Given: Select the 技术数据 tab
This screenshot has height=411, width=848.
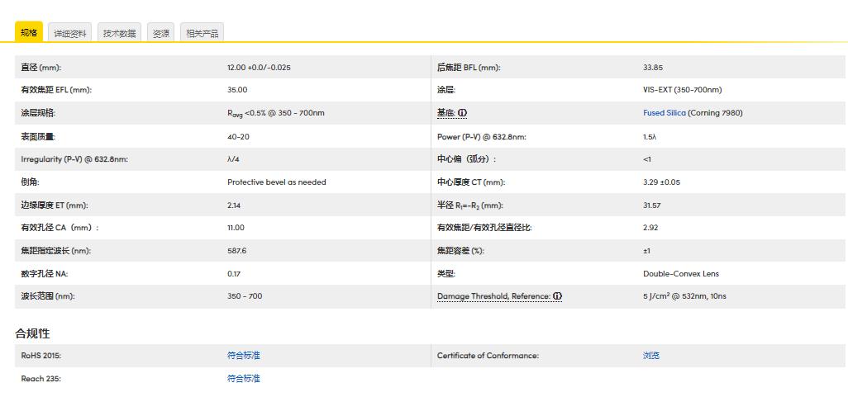Looking at the screenshot, I should (119, 33).
